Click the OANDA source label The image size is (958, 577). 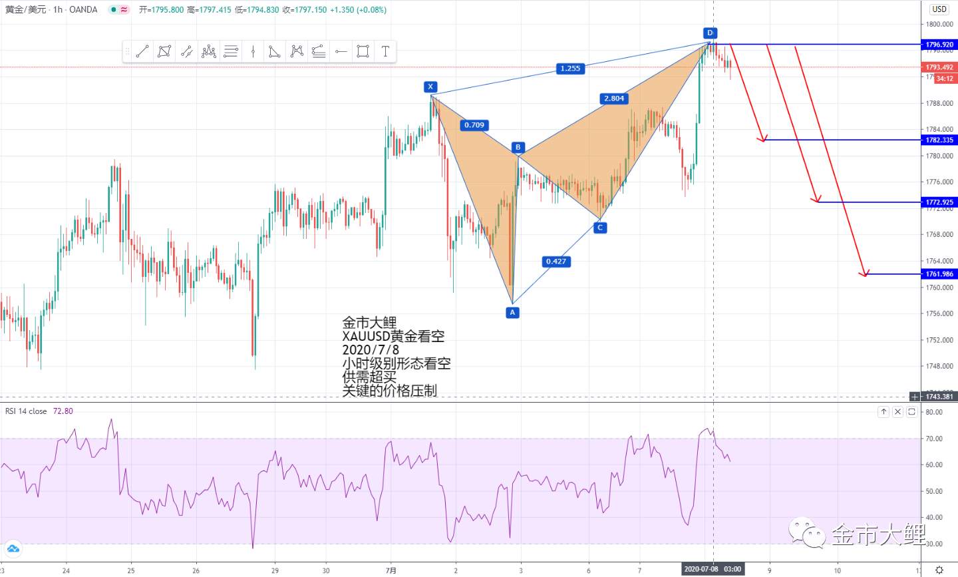(83, 10)
